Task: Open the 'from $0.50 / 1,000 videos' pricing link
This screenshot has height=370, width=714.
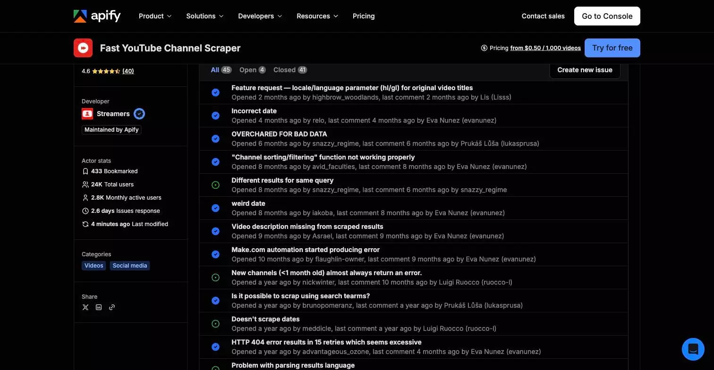Action: pyautogui.click(x=545, y=48)
